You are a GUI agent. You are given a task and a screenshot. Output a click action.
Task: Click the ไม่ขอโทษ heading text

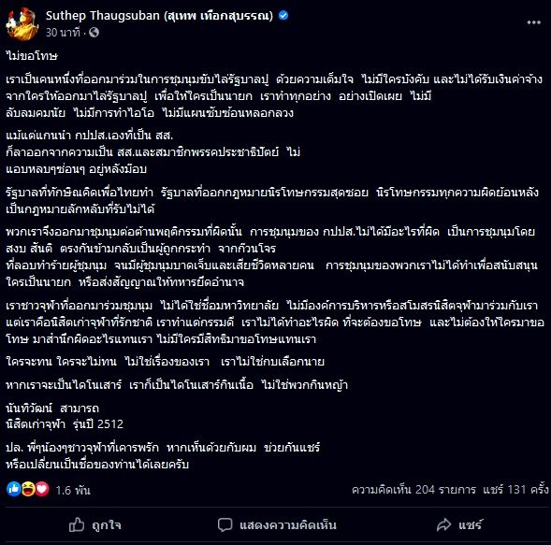coord(32,56)
